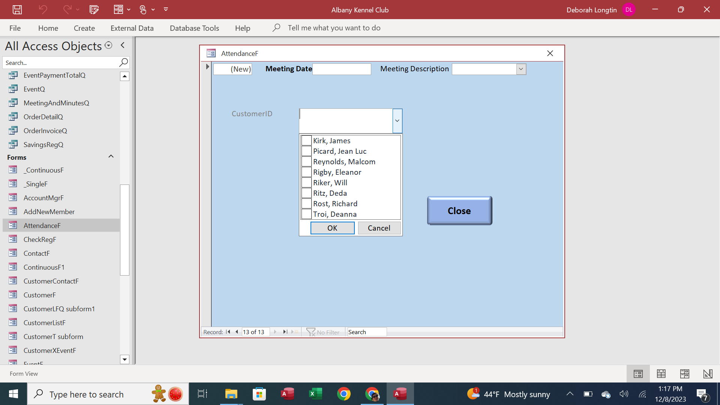
Task: Open File Explorer from the taskbar
Action: pos(231,394)
